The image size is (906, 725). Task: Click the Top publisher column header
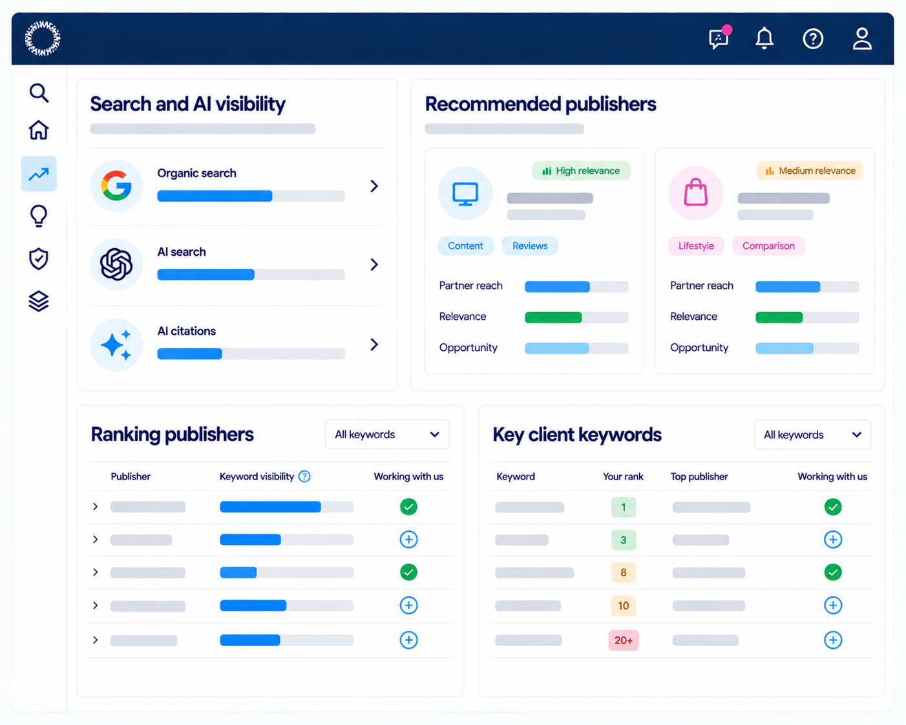[699, 476]
